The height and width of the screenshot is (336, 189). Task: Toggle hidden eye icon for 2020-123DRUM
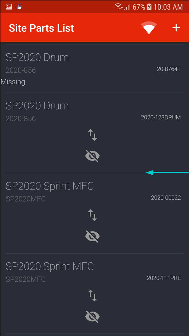click(92, 156)
